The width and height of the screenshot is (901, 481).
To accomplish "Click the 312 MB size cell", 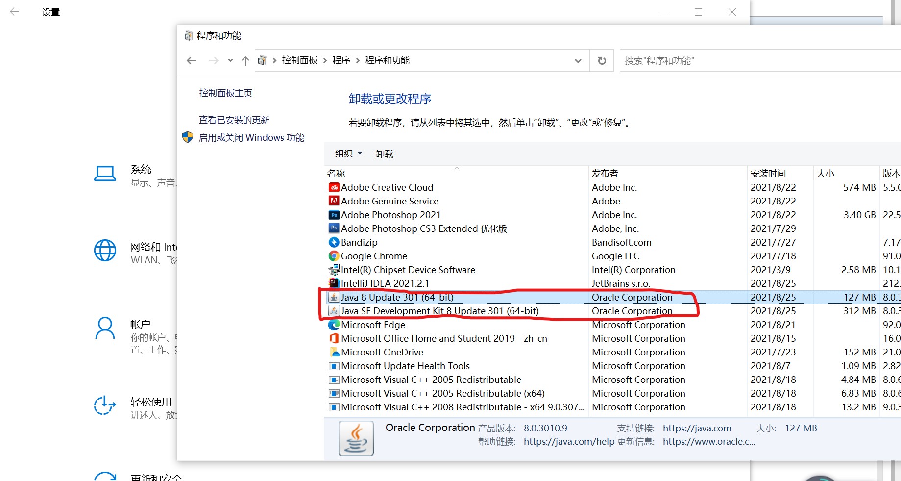I will point(859,311).
